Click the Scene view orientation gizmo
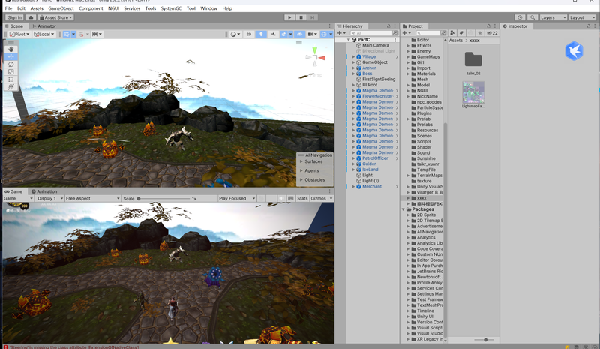This screenshot has width=600, height=349. coord(315,57)
